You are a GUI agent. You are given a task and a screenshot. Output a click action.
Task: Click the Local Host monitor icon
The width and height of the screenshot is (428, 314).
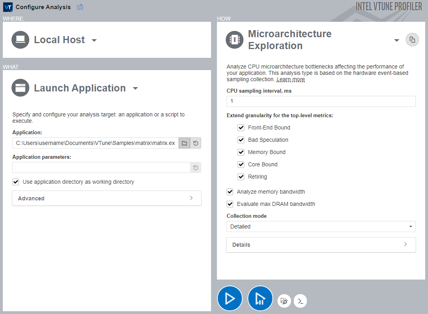point(20,40)
